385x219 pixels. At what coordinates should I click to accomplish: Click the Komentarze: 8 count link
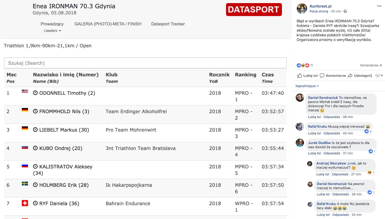click(371, 65)
